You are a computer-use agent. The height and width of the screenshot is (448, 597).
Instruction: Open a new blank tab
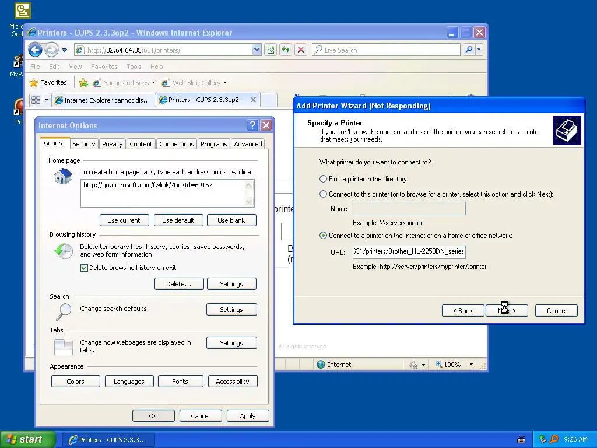(269, 100)
